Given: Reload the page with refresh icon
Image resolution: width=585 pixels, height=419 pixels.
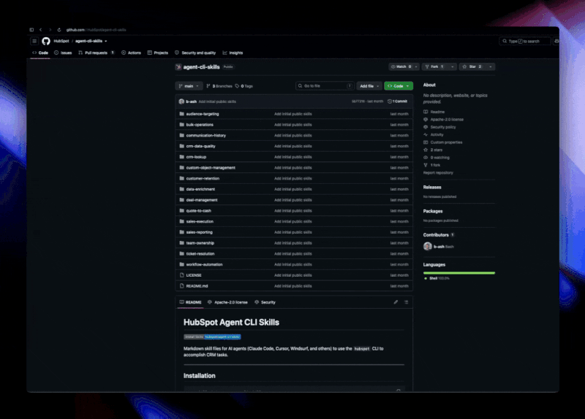Looking at the screenshot, I should pos(59,30).
